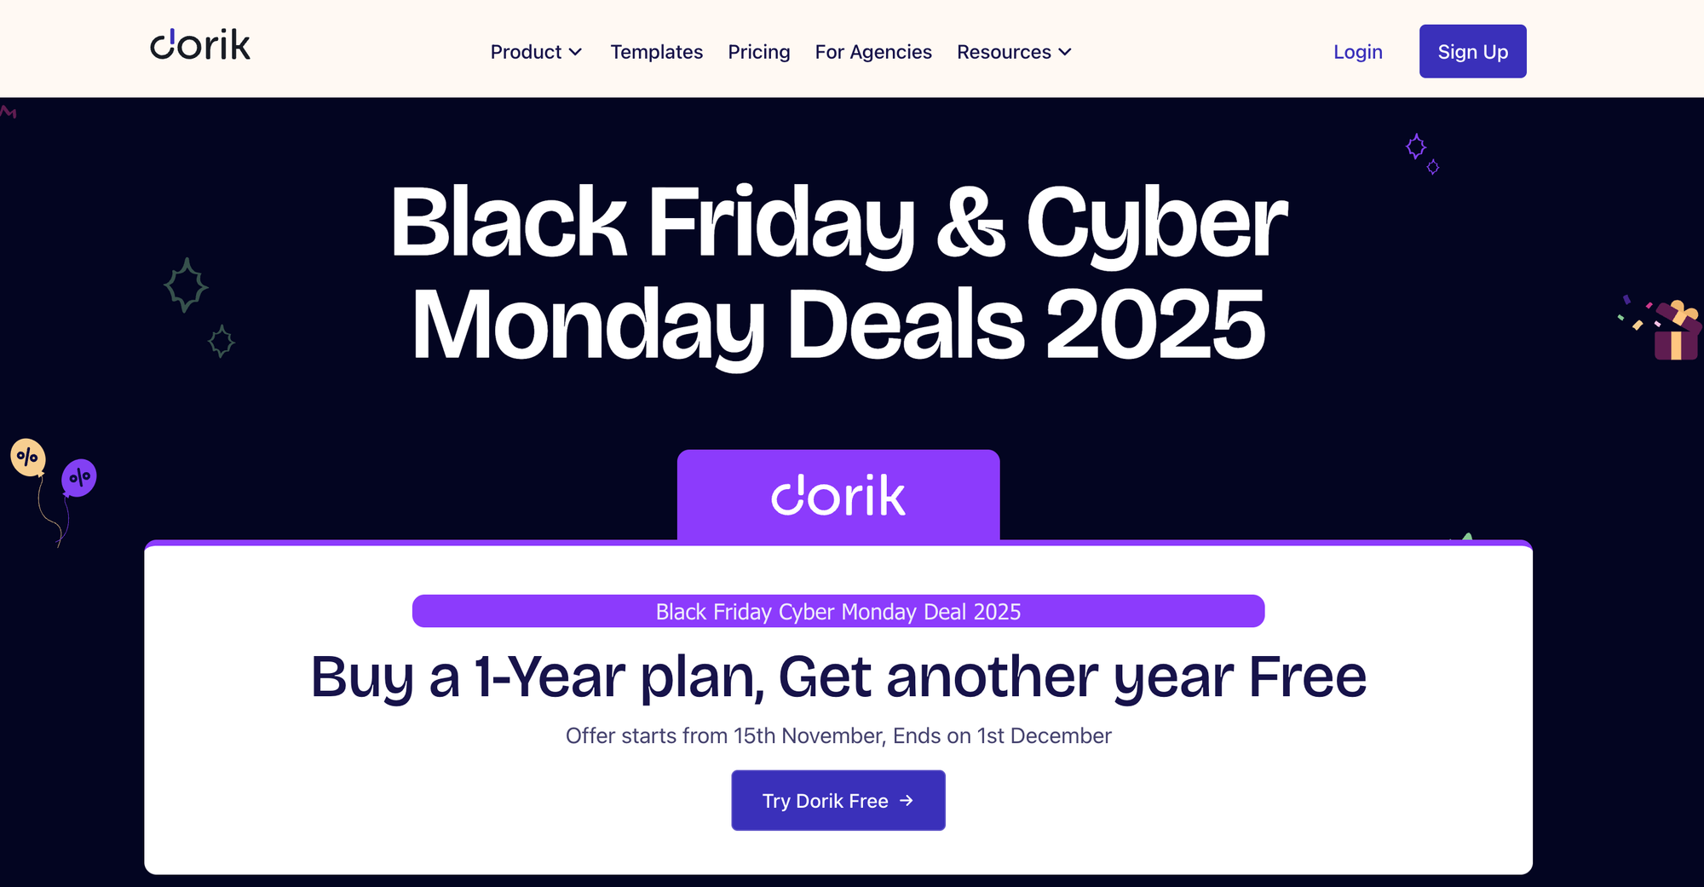The height and width of the screenshot is (887, 1704).
Task: Expand the Product dropdown menu
Action: pos(536,52)
